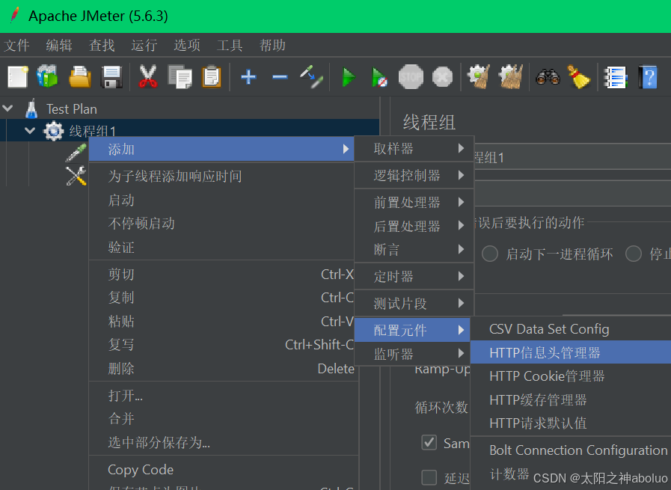
Task: Choose 验证 in context menu
Action: point(221,247)
